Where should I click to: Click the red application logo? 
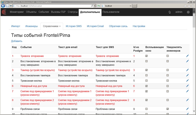(x=4, y=12)
